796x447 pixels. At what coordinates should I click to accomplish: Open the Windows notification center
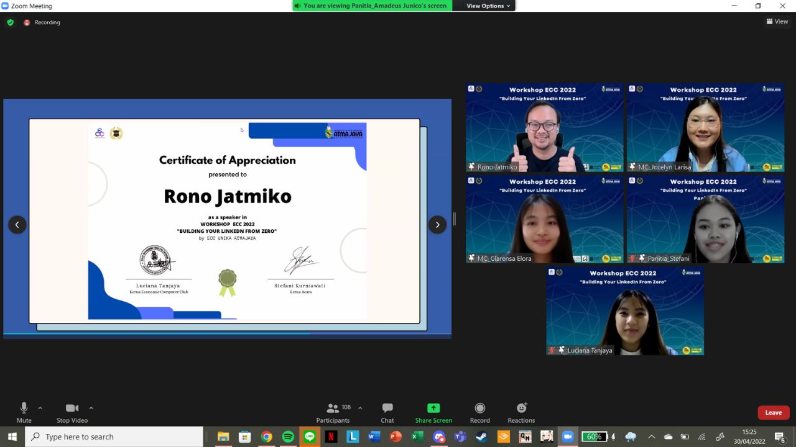click(x=780, y=436)
